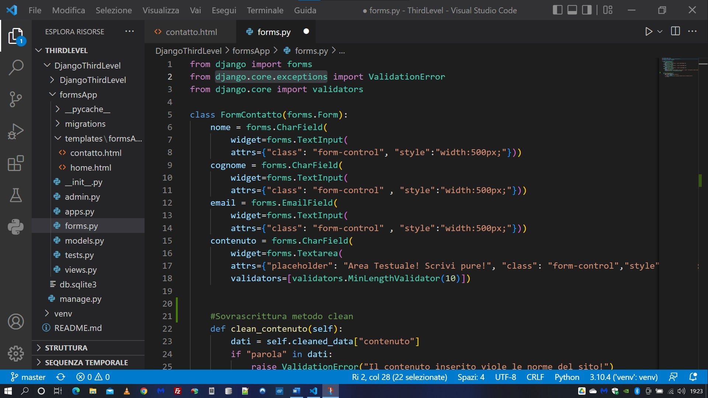Open Explorer panel More Actions ellipsis
The image size is (708, 398).
(x=129, y=31)
